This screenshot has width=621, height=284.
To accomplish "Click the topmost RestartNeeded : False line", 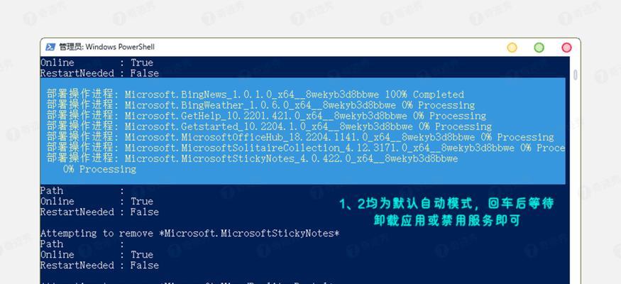I will [99, 73].
